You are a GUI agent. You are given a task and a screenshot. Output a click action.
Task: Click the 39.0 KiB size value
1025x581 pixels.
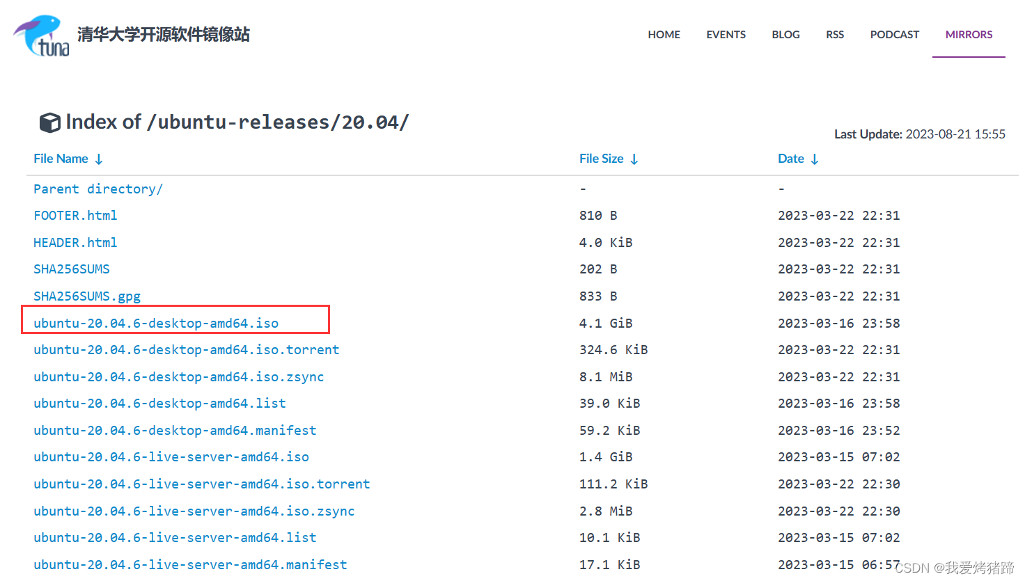point(610,404)
